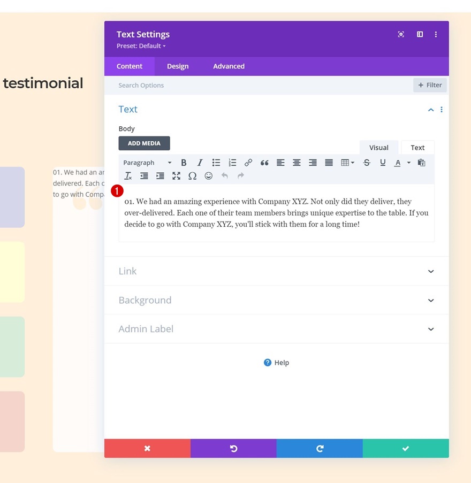Clear formatting from selected text
The width and height of the screenshot is (471, 483).
[128, 176]
